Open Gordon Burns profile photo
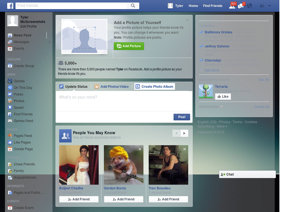The image size is (283, 212). [x=124, y=165]
